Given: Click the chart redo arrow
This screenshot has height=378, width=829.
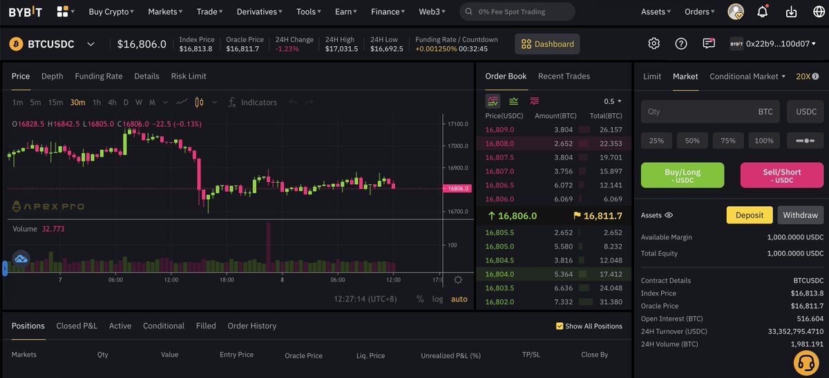Looking at the screenshot, I should (309, 102).
